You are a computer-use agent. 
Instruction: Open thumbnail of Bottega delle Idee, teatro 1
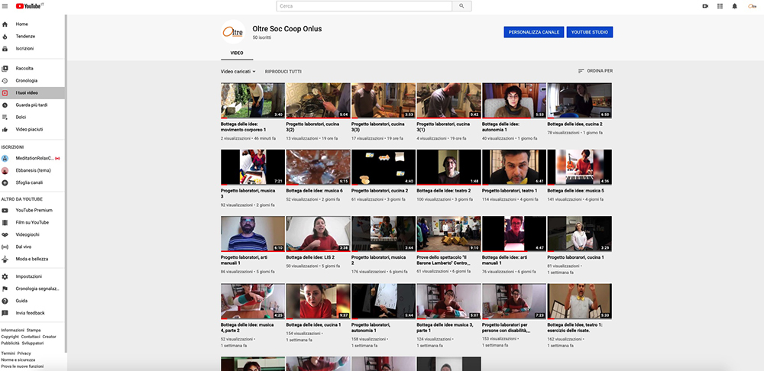pos(579,302)
